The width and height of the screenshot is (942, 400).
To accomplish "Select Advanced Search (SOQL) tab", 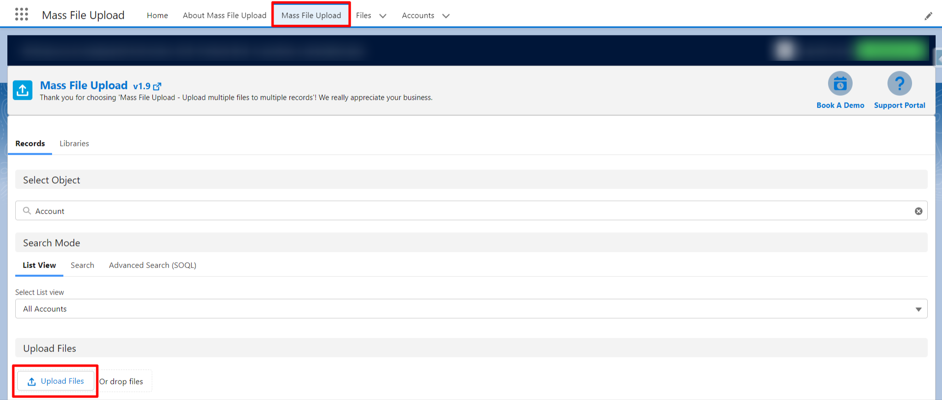I will tap(152, 265).
